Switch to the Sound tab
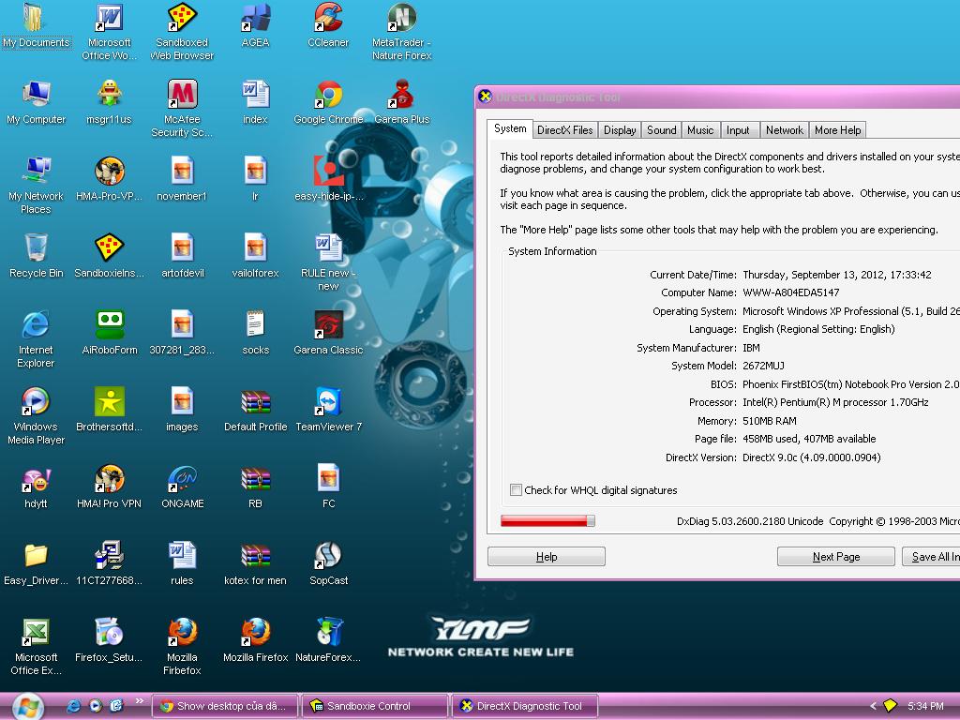 coord(661,130)
